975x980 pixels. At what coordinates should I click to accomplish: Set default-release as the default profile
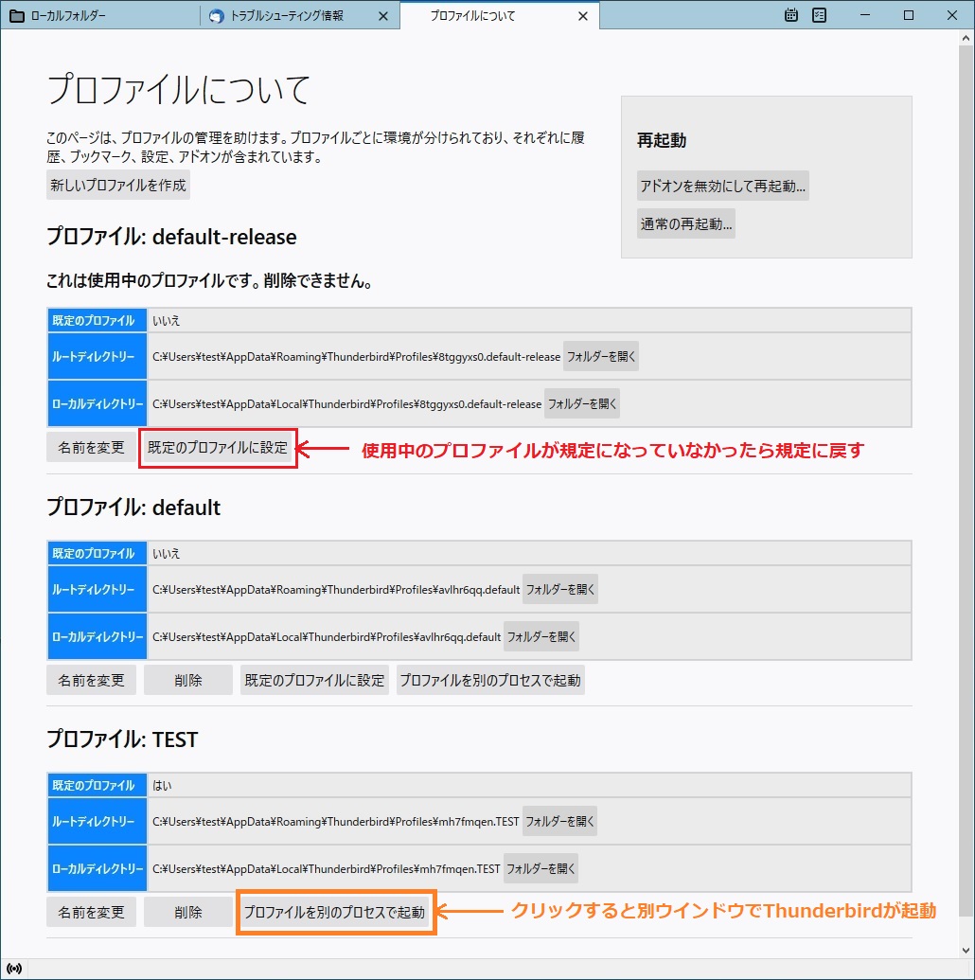218,448
